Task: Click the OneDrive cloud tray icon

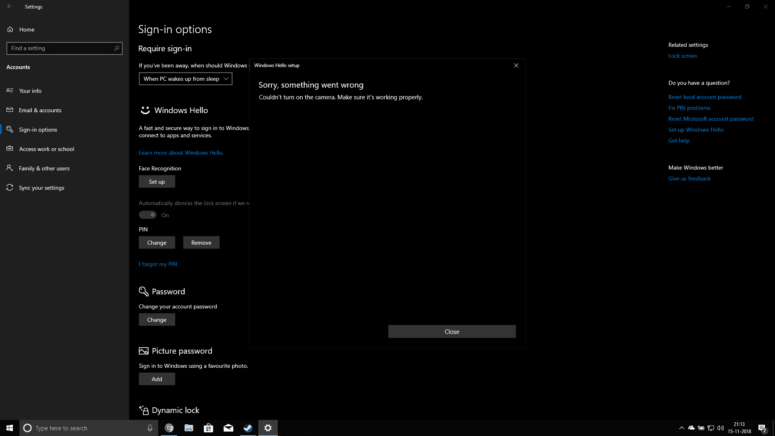Action: (691, 428)
